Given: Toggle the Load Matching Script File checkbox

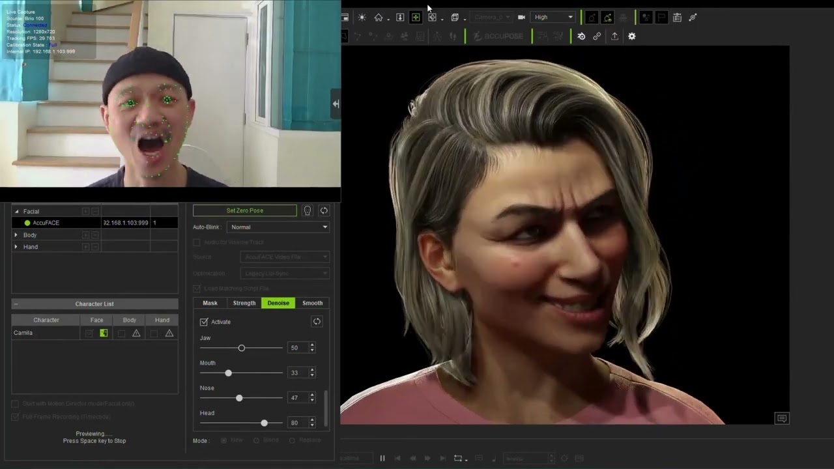Looking at the screenshot, I should point(197,289).
